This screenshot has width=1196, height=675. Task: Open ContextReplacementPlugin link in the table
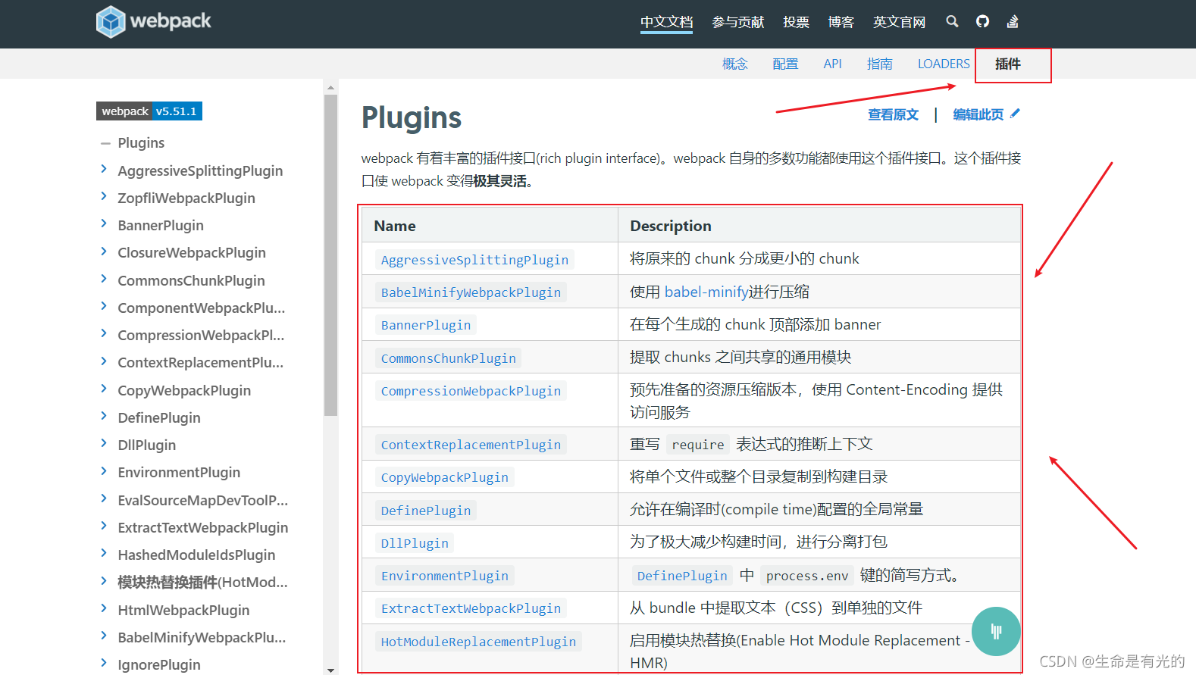[471, 445]
